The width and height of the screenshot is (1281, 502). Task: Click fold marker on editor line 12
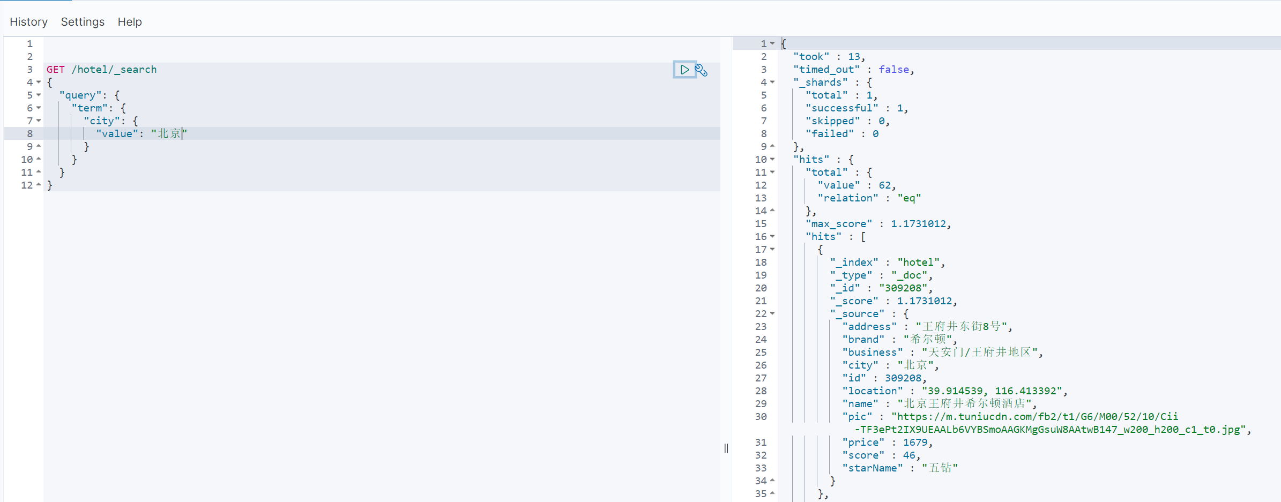[x=39, y=185]
